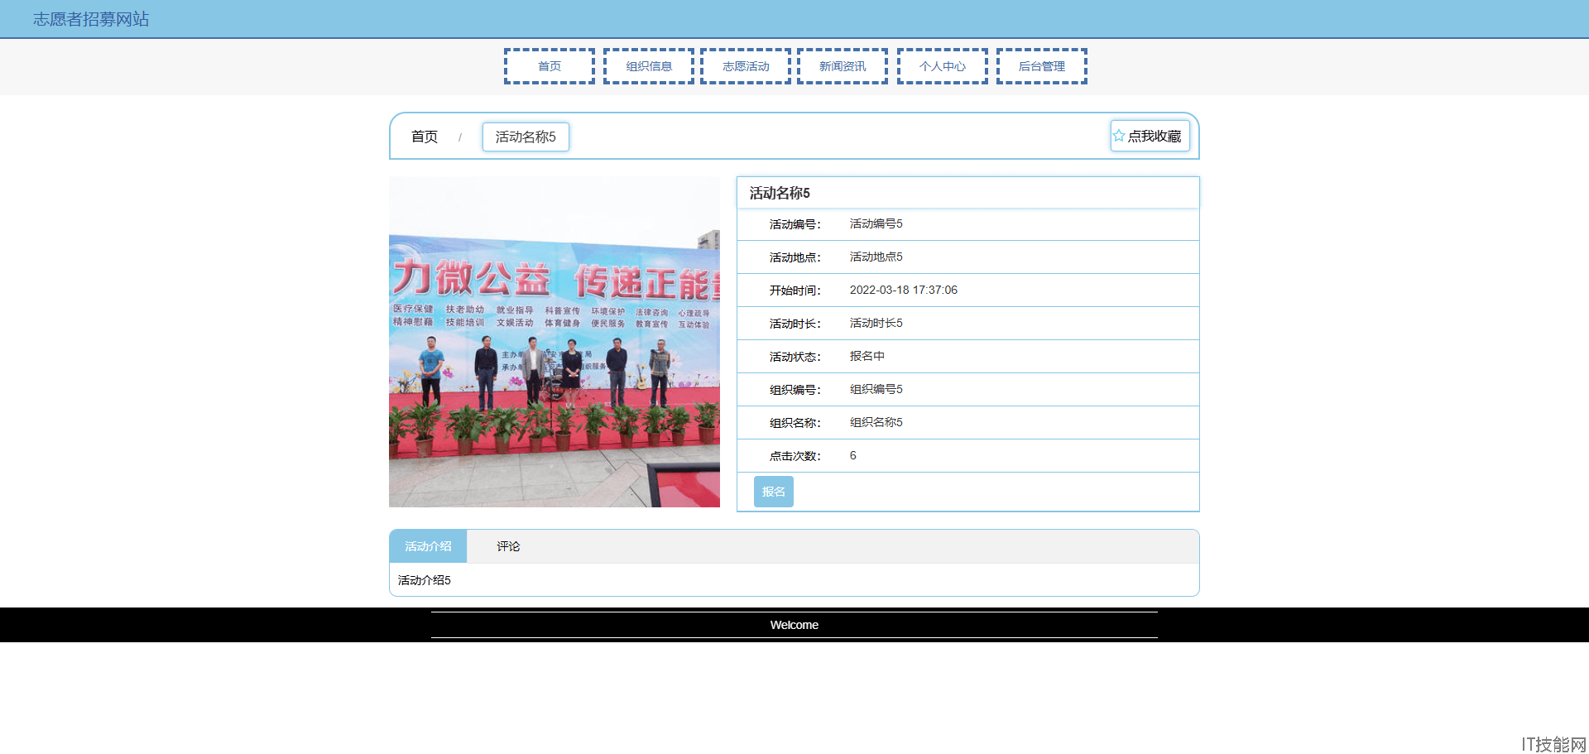Viewport: 1589px width, 754px height.
Task: Click the Welcome footer text
Action: pyautogui.click(x=794, y=625)
